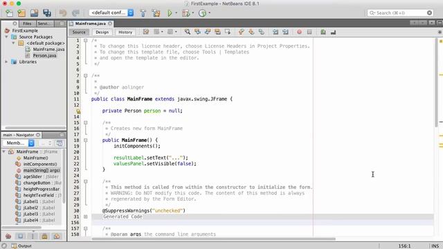This screenshot has height=249, width=443.
Task: Select the MainFrame.java editor tab
Action: tap(91, 24)
